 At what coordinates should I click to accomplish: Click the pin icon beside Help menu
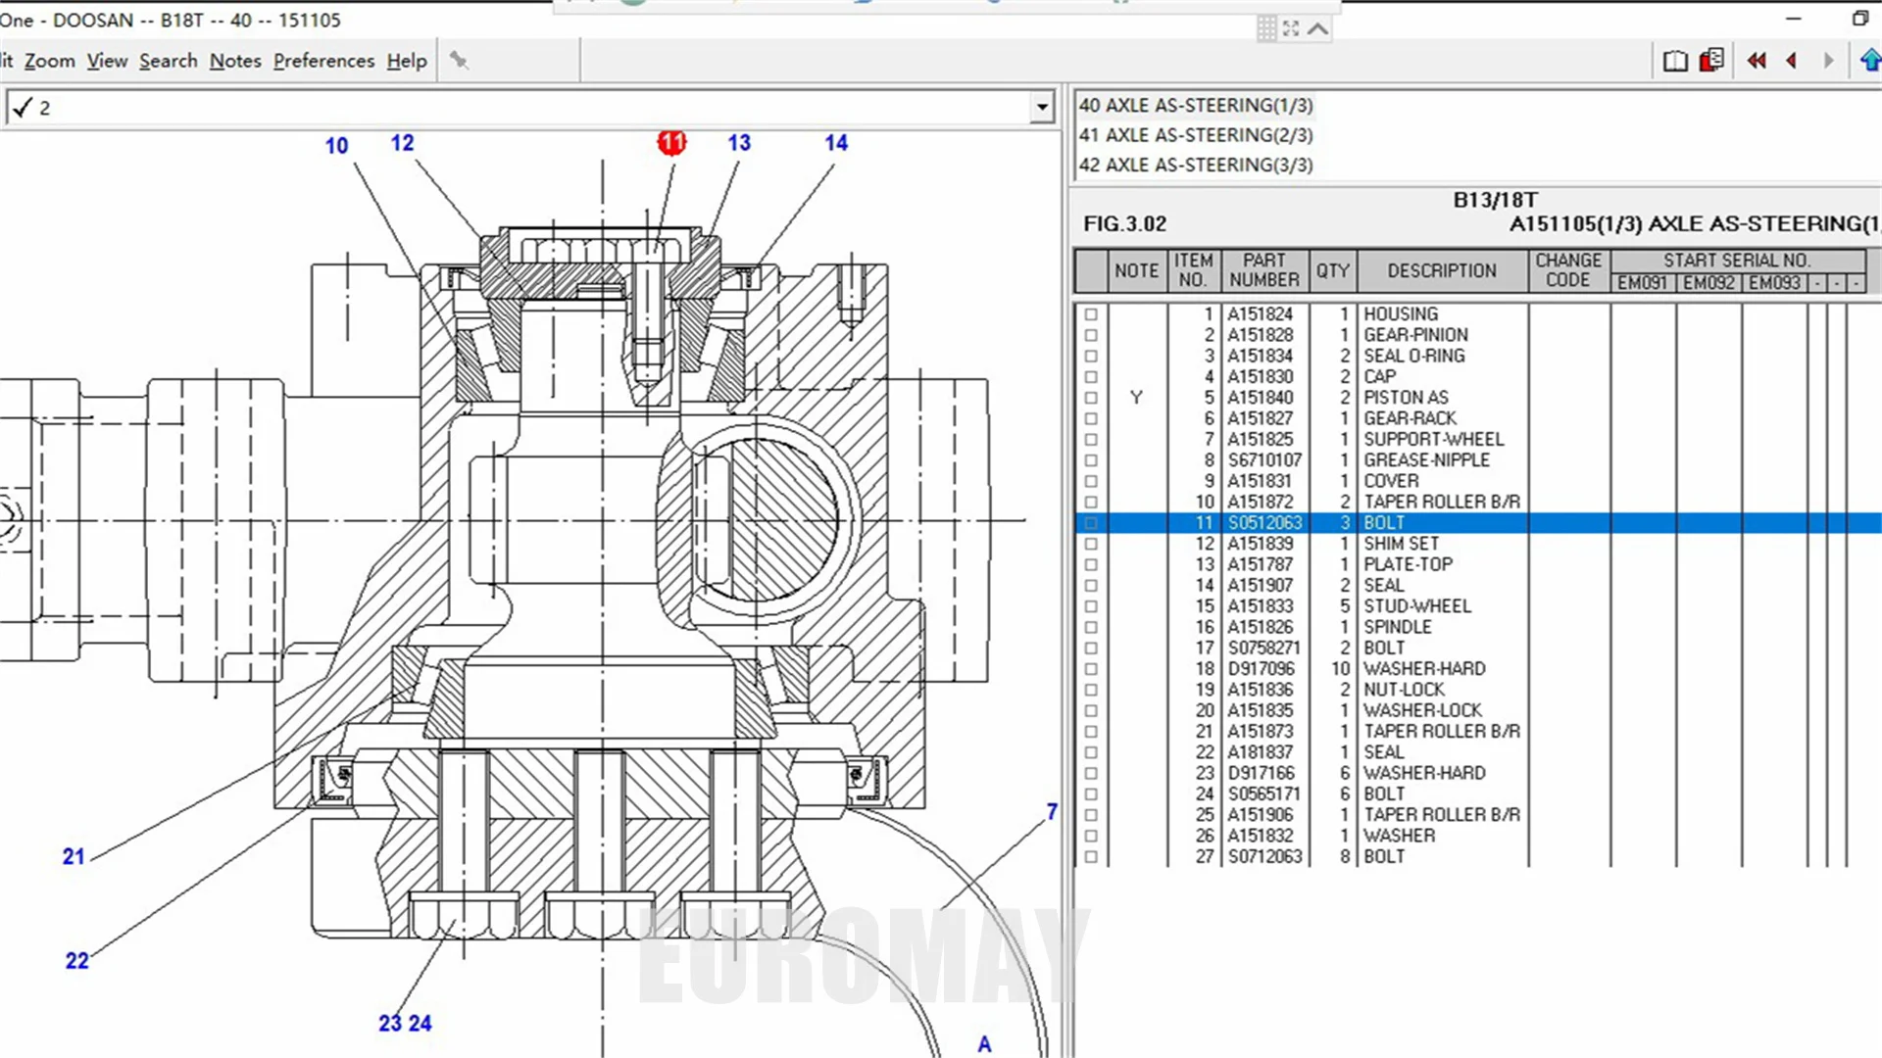(458, 61)
